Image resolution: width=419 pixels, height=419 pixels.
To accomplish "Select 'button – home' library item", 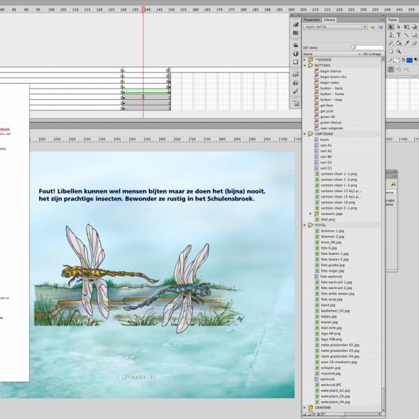I will (332, 94).
